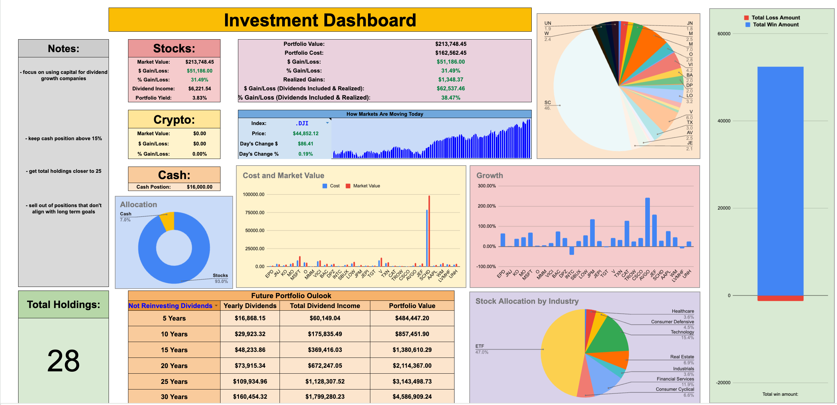Viewport: 837px width, 405px height.
Task: Click the 30 Years row label
Action: point(174,397)
